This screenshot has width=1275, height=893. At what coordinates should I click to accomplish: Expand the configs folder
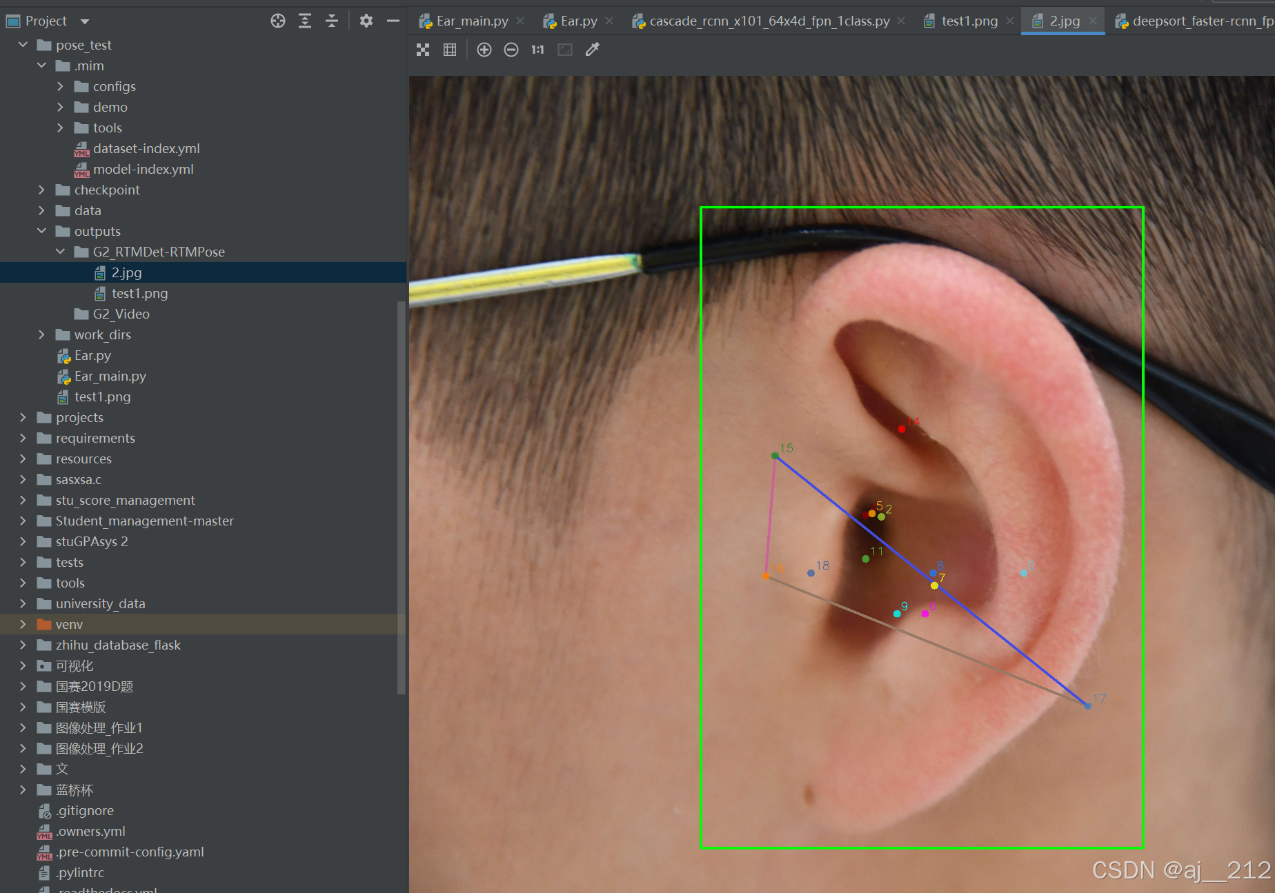[60, 86]
